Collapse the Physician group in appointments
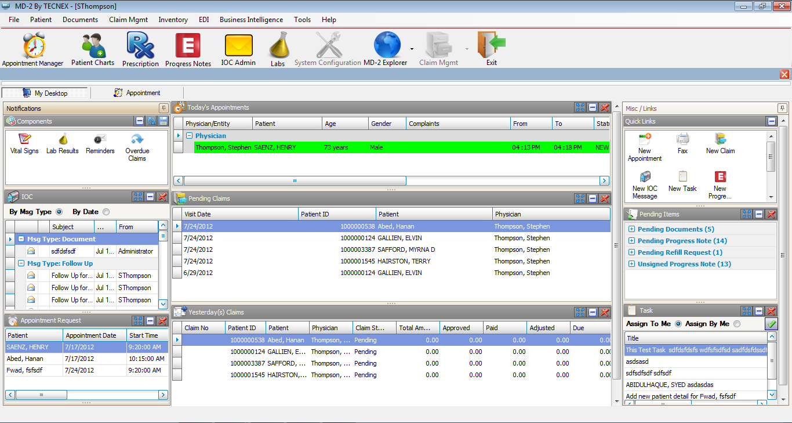 [189, 136]
